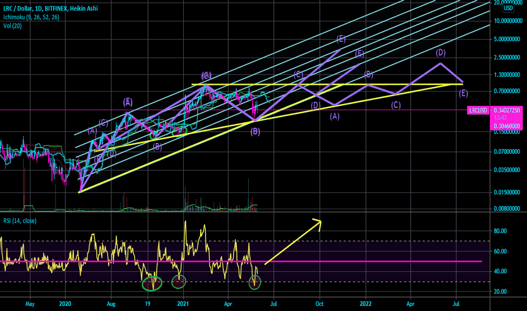Click the RSI 80.00 axis value

500,231
